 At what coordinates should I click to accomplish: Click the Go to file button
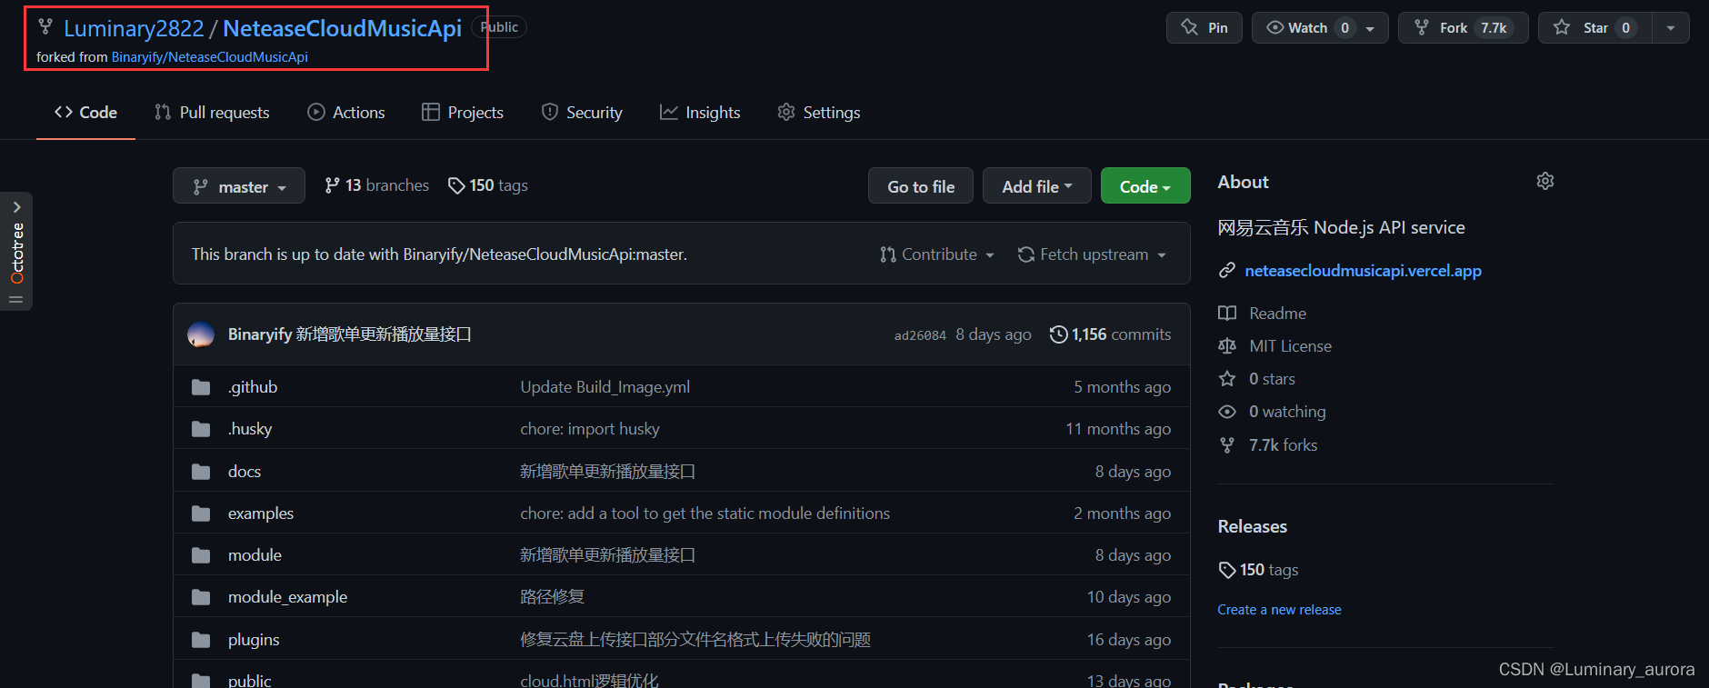921,186
